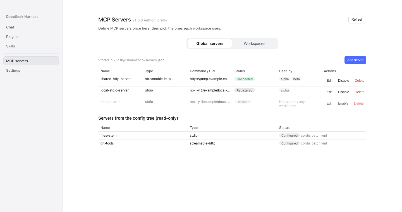The image size is (402, 212).
Task: Edit the shared-http-server entry
Action: (329, 81)
